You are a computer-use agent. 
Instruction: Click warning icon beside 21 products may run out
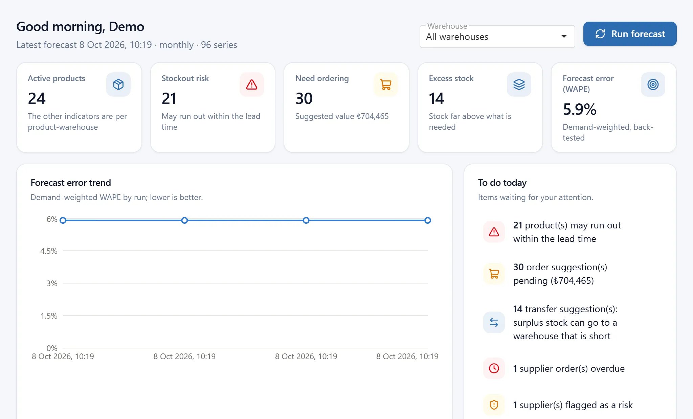coord(494,232)
